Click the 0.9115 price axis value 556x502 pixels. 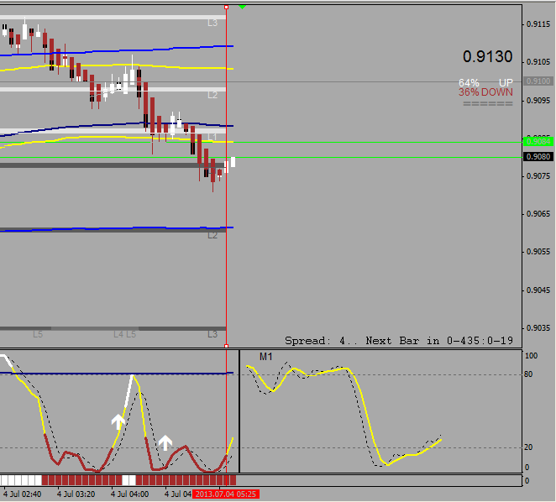point(538,24)
